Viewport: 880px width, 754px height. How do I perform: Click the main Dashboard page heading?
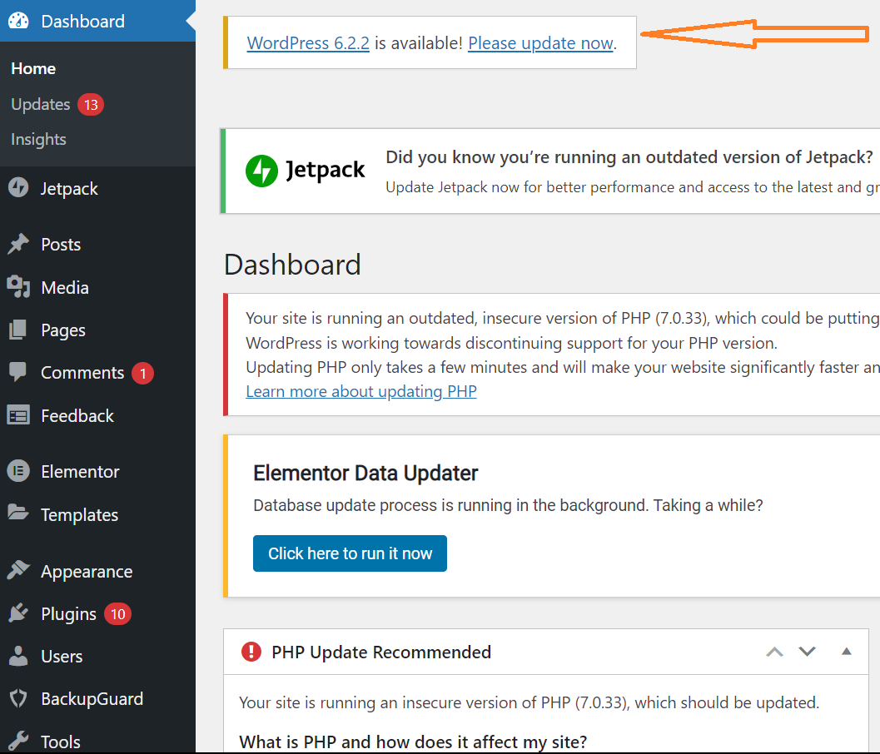292,265
